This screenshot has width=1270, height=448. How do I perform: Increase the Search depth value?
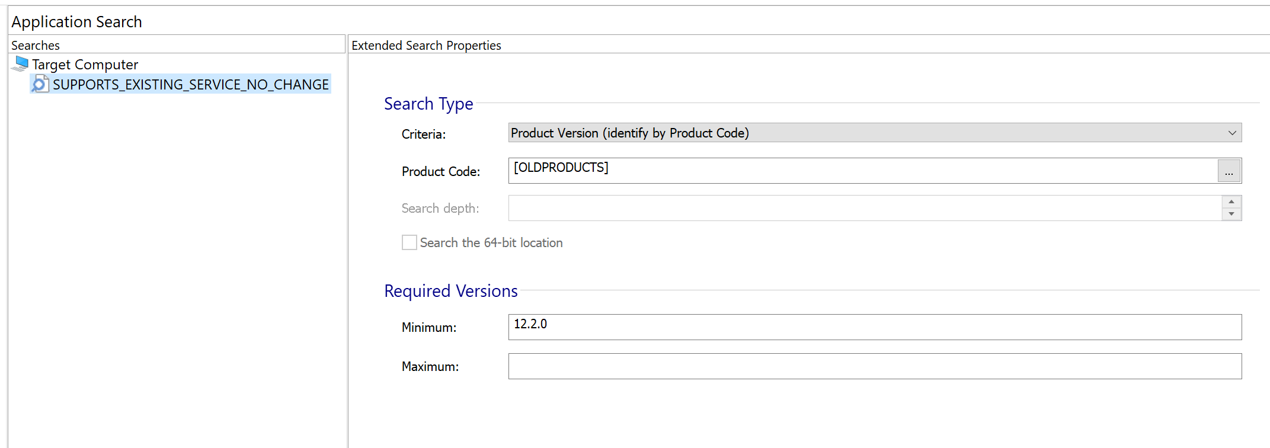1231,202
